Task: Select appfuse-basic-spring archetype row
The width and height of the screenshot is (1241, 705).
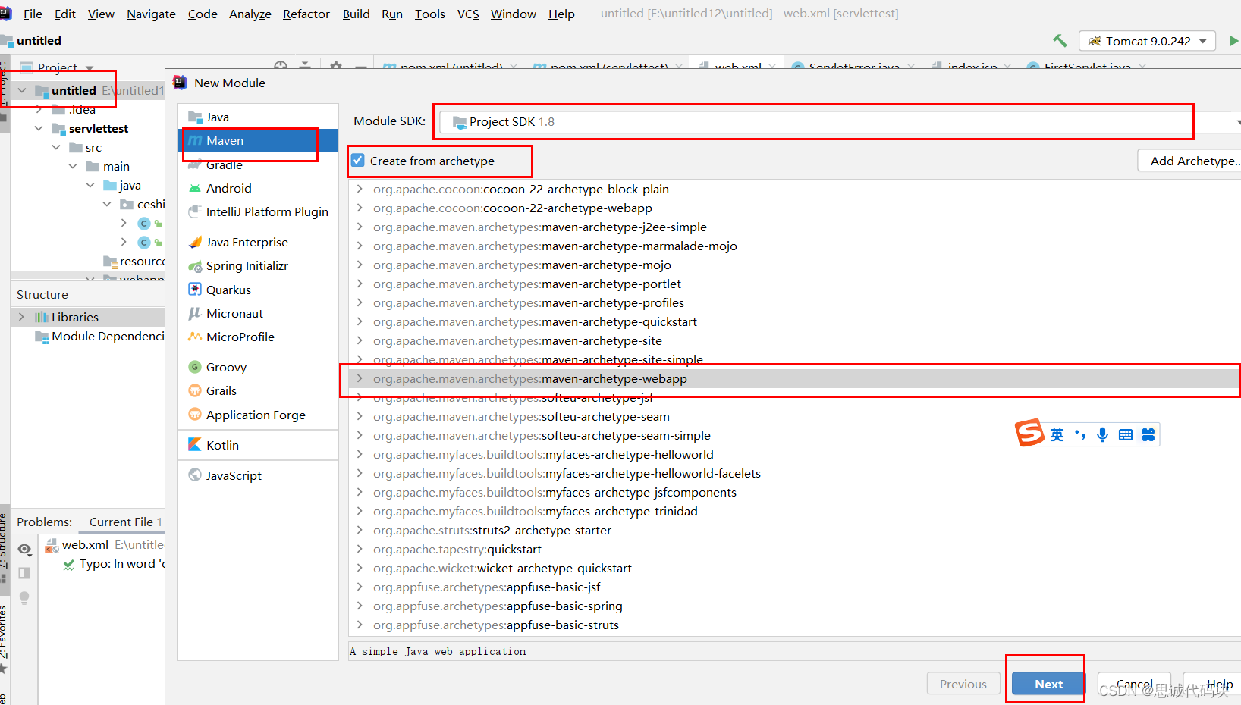Action: point(794,606)
